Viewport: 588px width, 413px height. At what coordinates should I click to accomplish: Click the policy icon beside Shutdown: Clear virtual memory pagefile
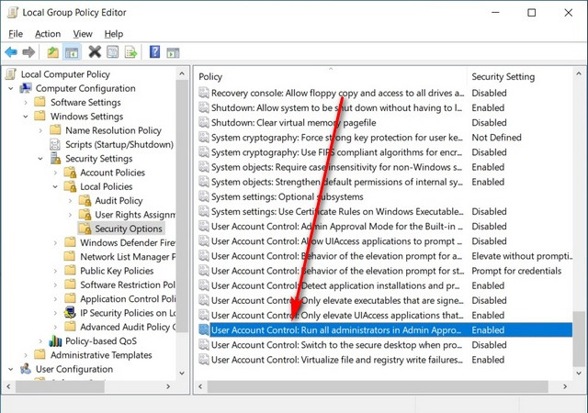(x=204, y=122)
